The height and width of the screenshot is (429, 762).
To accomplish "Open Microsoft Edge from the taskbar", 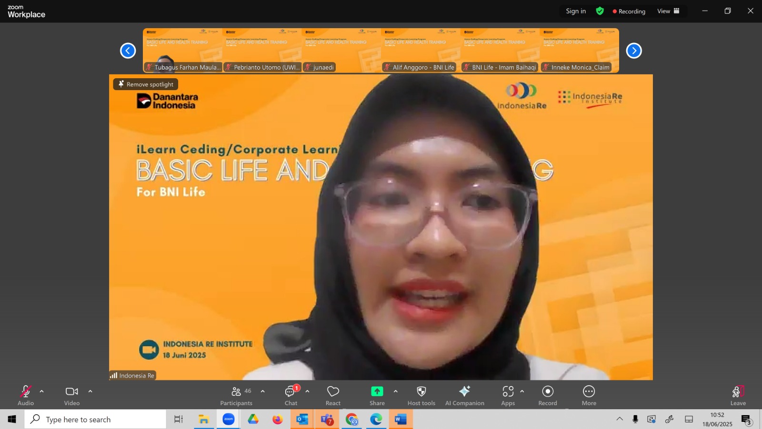I will coord(376,419).
